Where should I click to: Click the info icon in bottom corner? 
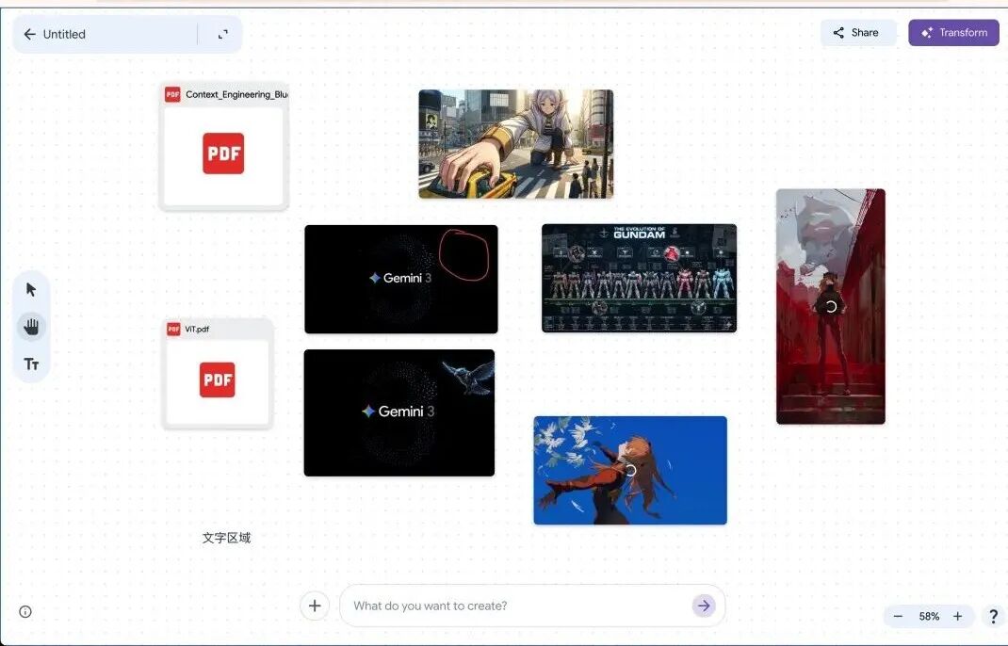[x=25, y=611]
